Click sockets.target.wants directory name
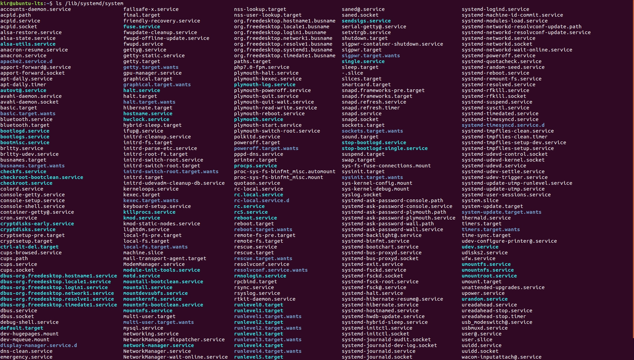This screenshot has width=634, height=360. pyautogui.click(x=373, y=131)
